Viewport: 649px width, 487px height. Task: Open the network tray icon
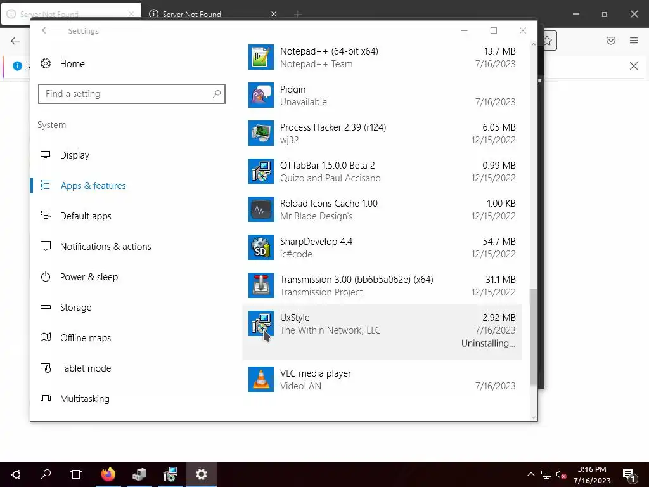coord(546,474)
